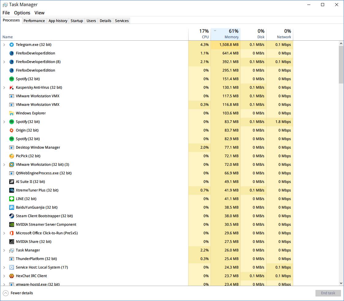The image size is (344, 301).
Task: Click the Fewer details link
Action: coord(22,293)
